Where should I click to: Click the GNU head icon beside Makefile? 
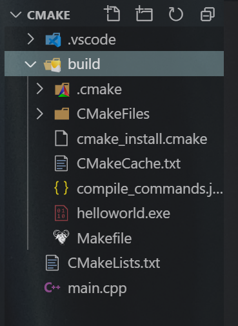click(61, 237)
